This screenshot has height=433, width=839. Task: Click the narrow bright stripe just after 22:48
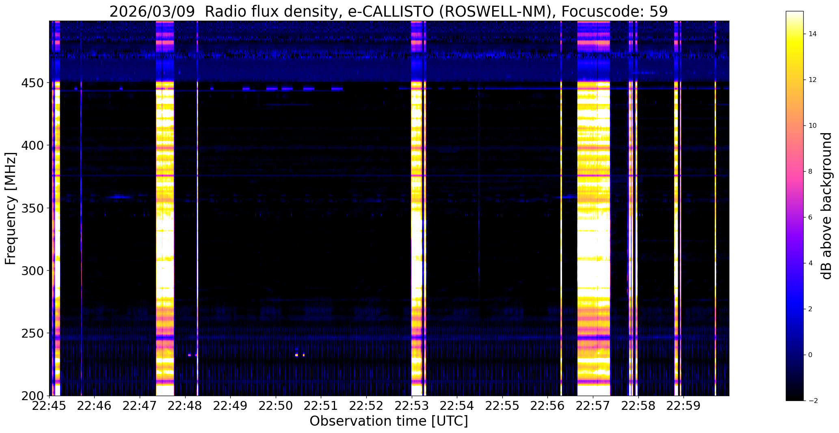coord(197,208)
